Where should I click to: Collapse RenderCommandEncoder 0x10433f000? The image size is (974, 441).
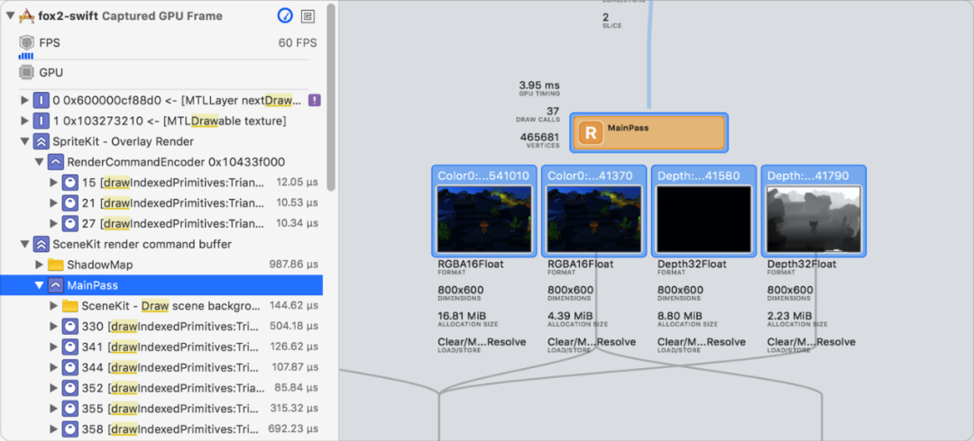tap(39, 162)
